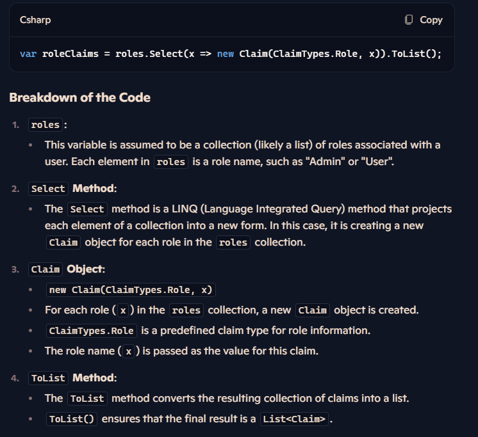Click the new keyword in code block
Viewport: 478px width, 437px height.
pos(226,54)
